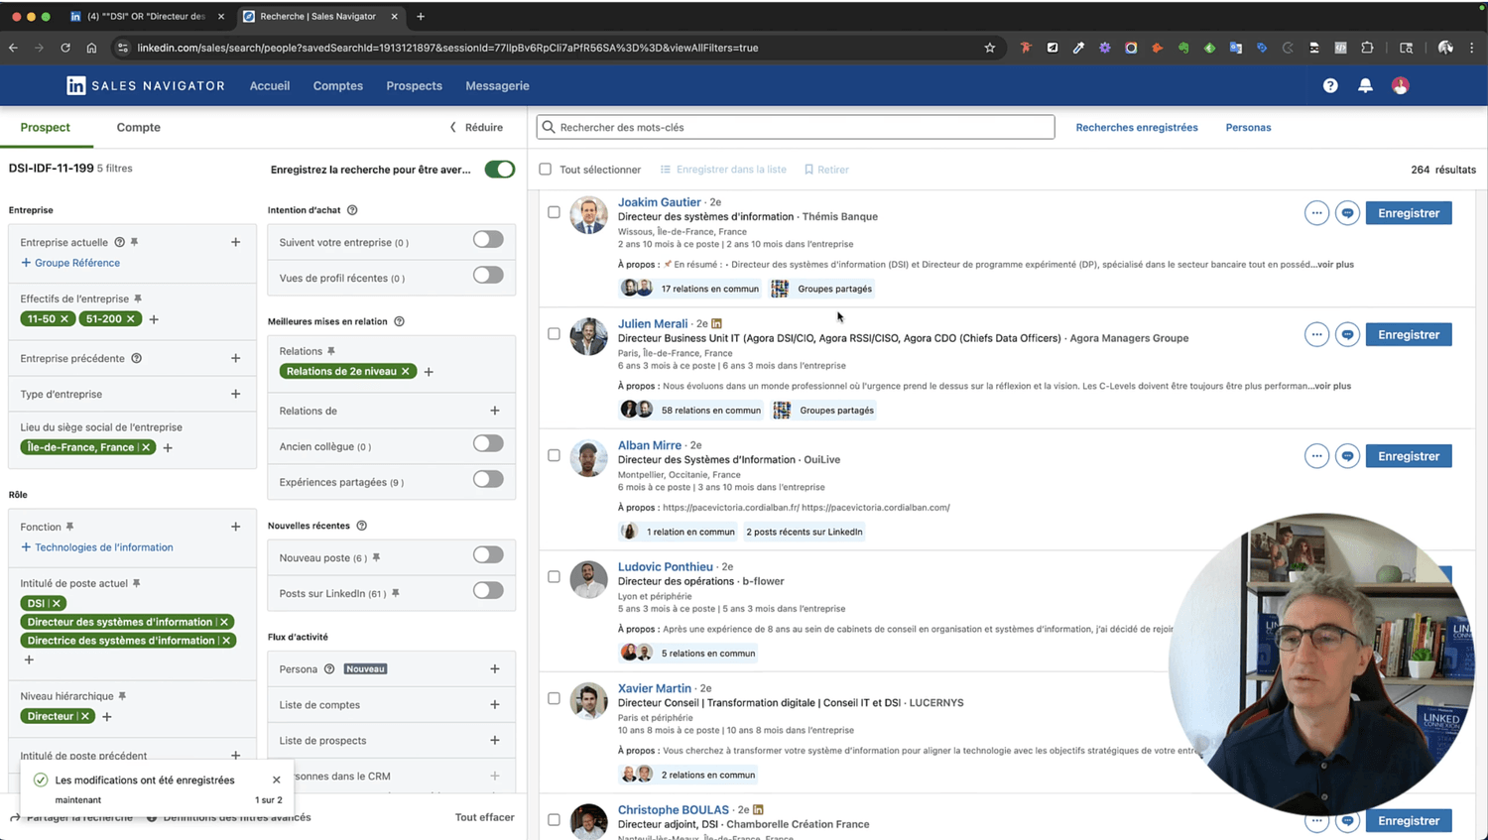Bookmark this page with the star icon
Screen dimensions: 1488x840
989,48
